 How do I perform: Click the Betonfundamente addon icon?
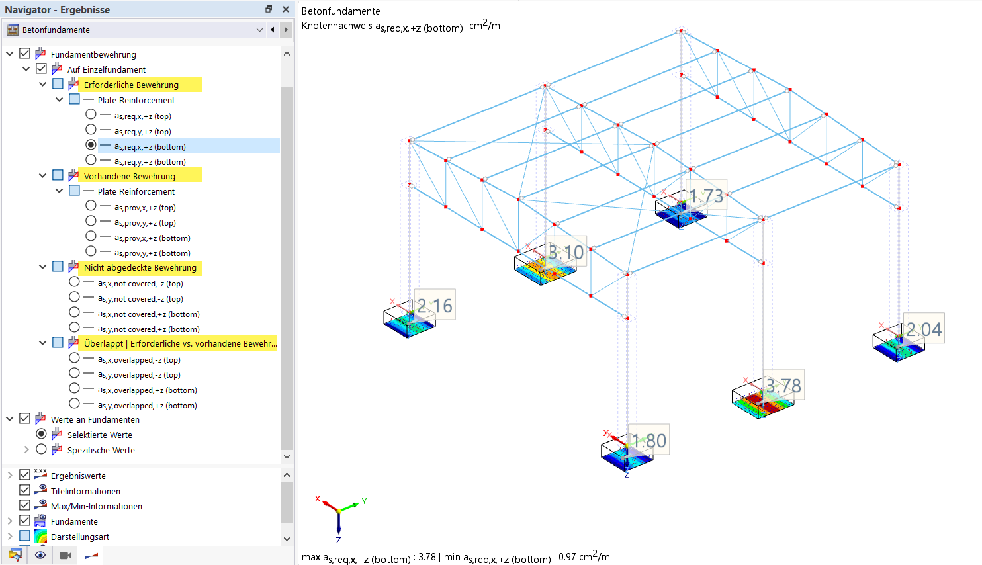[x=13, y=30]
